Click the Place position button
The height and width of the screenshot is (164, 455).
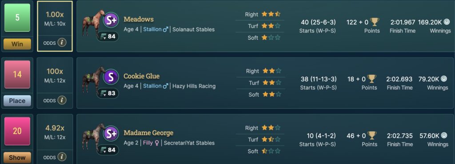[x=17, y=101]
